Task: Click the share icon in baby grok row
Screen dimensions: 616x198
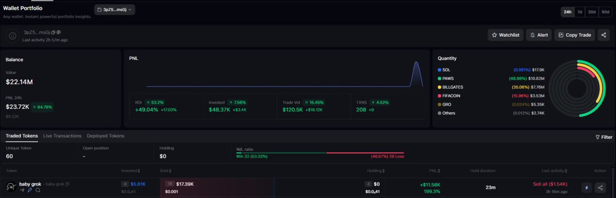Action: 600,188
